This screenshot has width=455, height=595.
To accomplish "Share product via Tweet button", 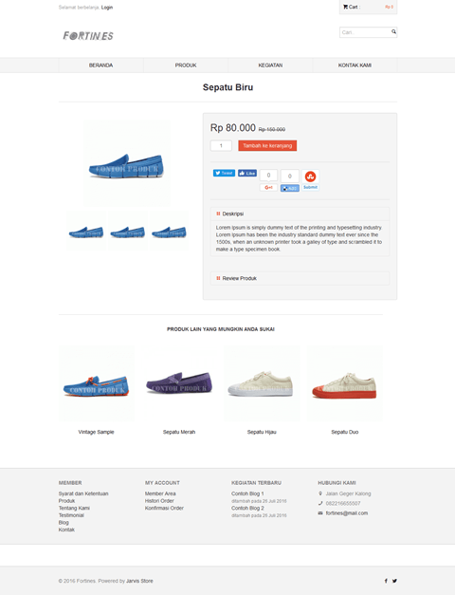I will coord(224,173).
